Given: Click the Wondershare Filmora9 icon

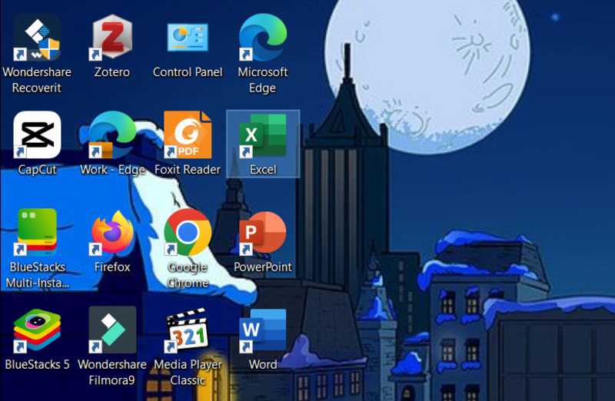Looking at the screenshot, I should click(x=112, y=330).
